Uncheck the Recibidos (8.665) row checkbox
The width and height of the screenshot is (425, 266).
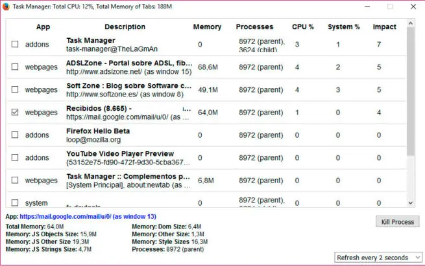click(15, 112)
